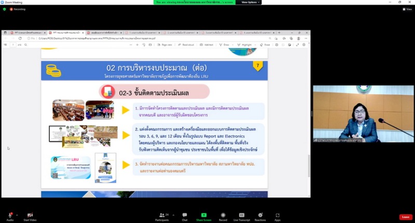Expand audio settings arrow beside Audio

click(17, 215)
